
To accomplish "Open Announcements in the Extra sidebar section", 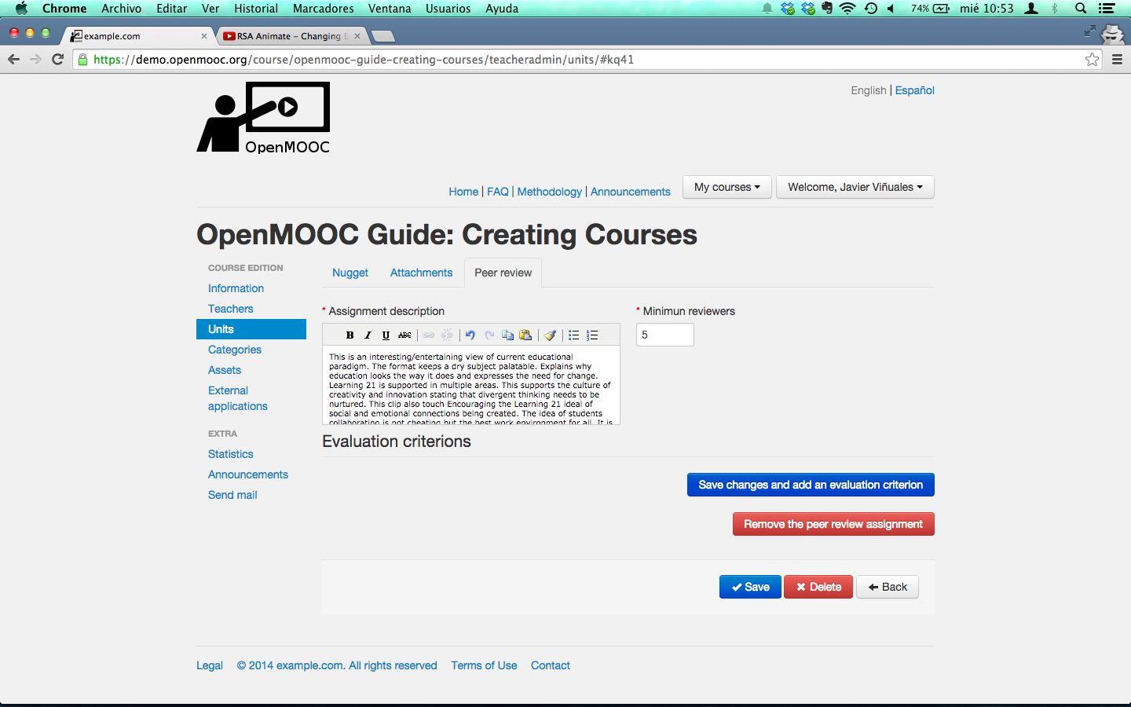I will pos(248,474).
